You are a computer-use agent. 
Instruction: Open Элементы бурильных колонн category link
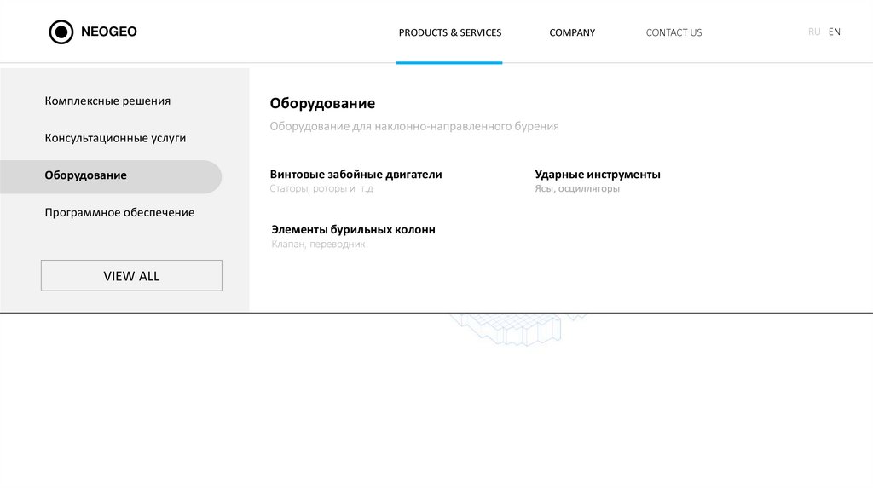coord(353,229)
